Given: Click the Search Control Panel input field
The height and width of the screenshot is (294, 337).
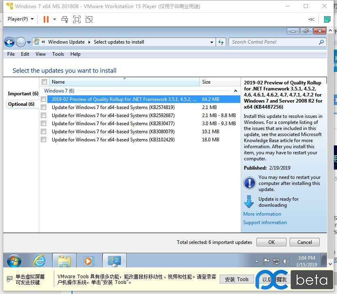Looking at the screenshot, I should tap(275, 42).
